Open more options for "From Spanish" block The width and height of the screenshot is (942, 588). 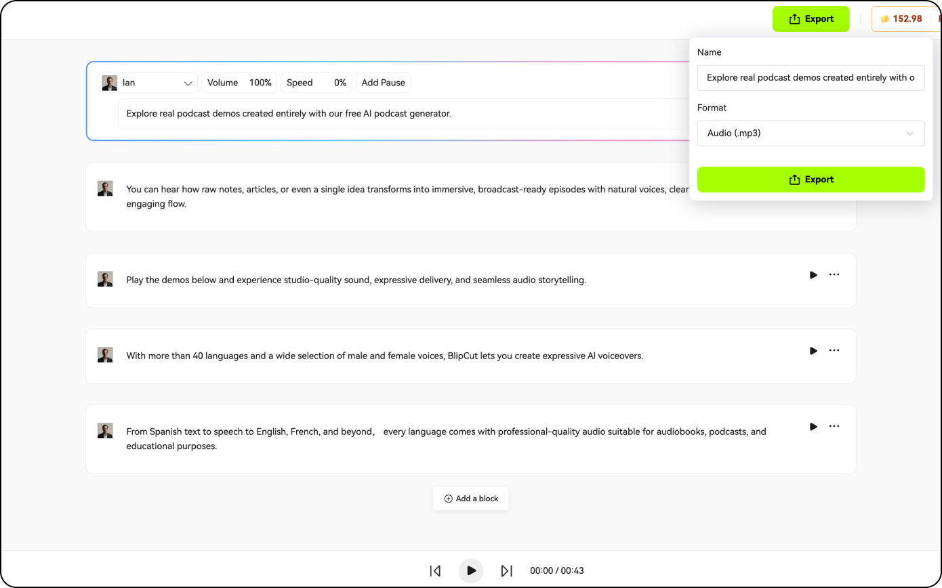point(834,427)
